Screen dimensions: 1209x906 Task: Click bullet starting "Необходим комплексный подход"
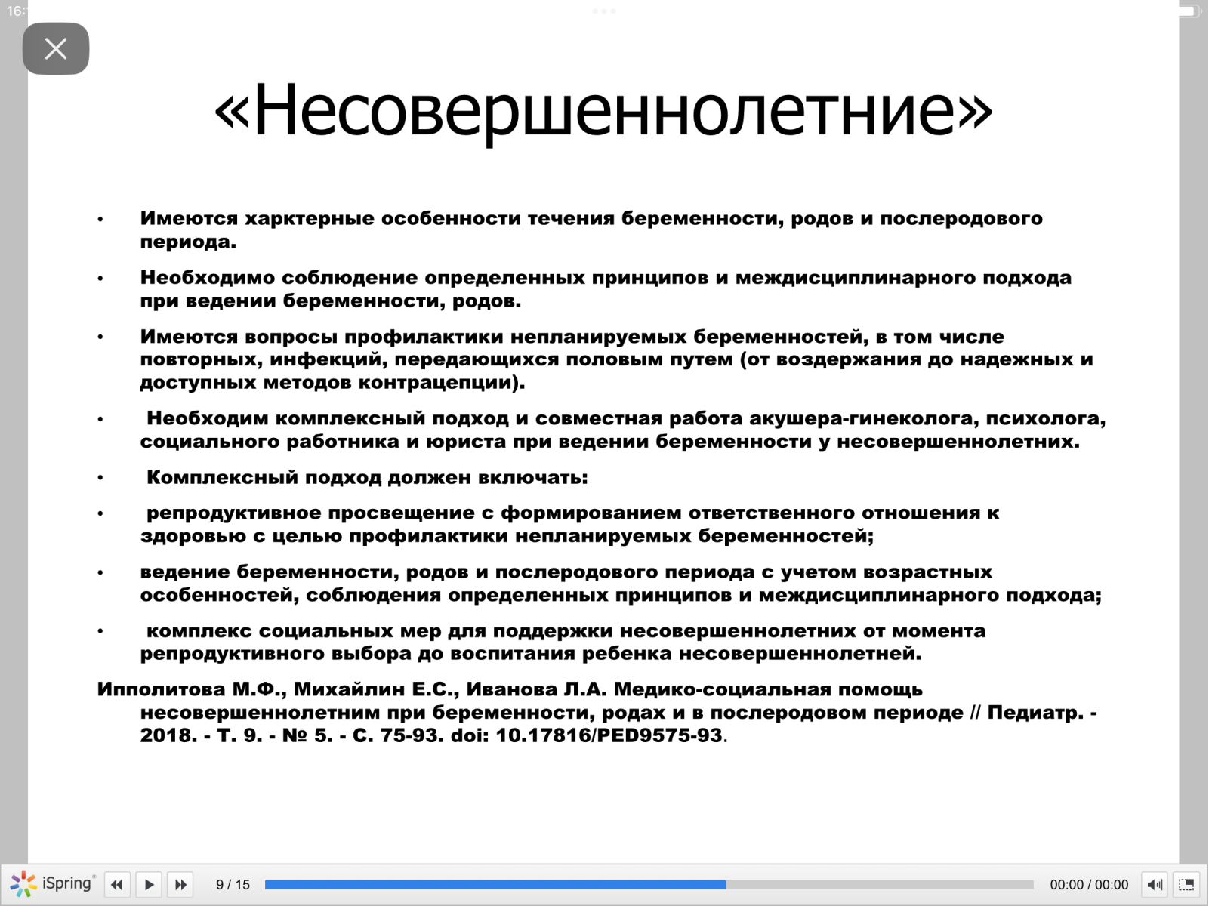[623, 429]
